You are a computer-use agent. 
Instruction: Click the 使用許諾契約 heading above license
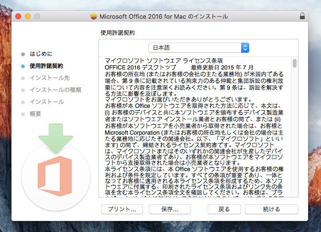[118, 33]
